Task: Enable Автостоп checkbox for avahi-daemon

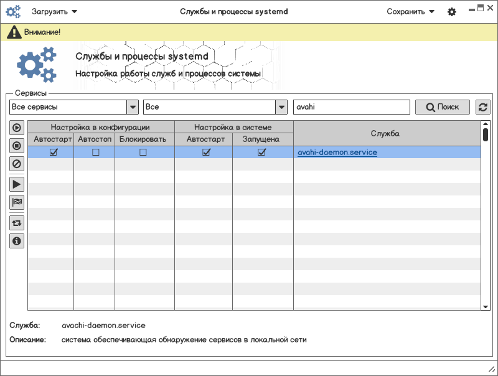Action: coord(96,152)
